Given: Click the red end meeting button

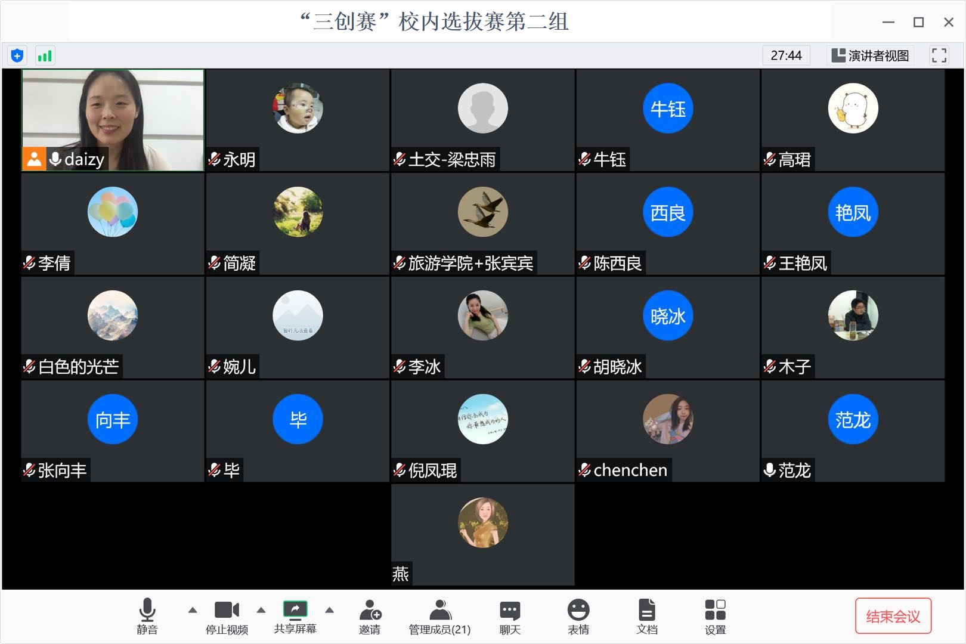Looking at the screenshot, I should point(893,616).
